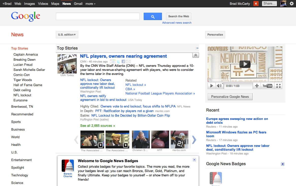296x186 pixels.
Task: Email the NFL story using envelope icon
Action: coord(128,62)
